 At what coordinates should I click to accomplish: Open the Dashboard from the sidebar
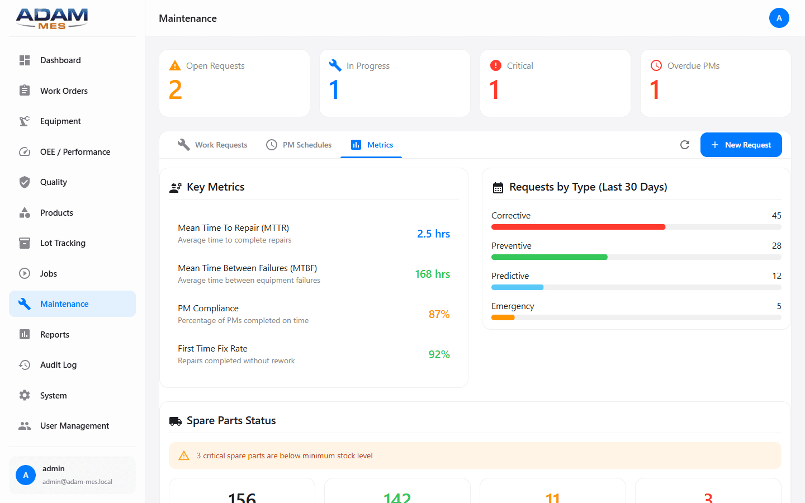25,60
